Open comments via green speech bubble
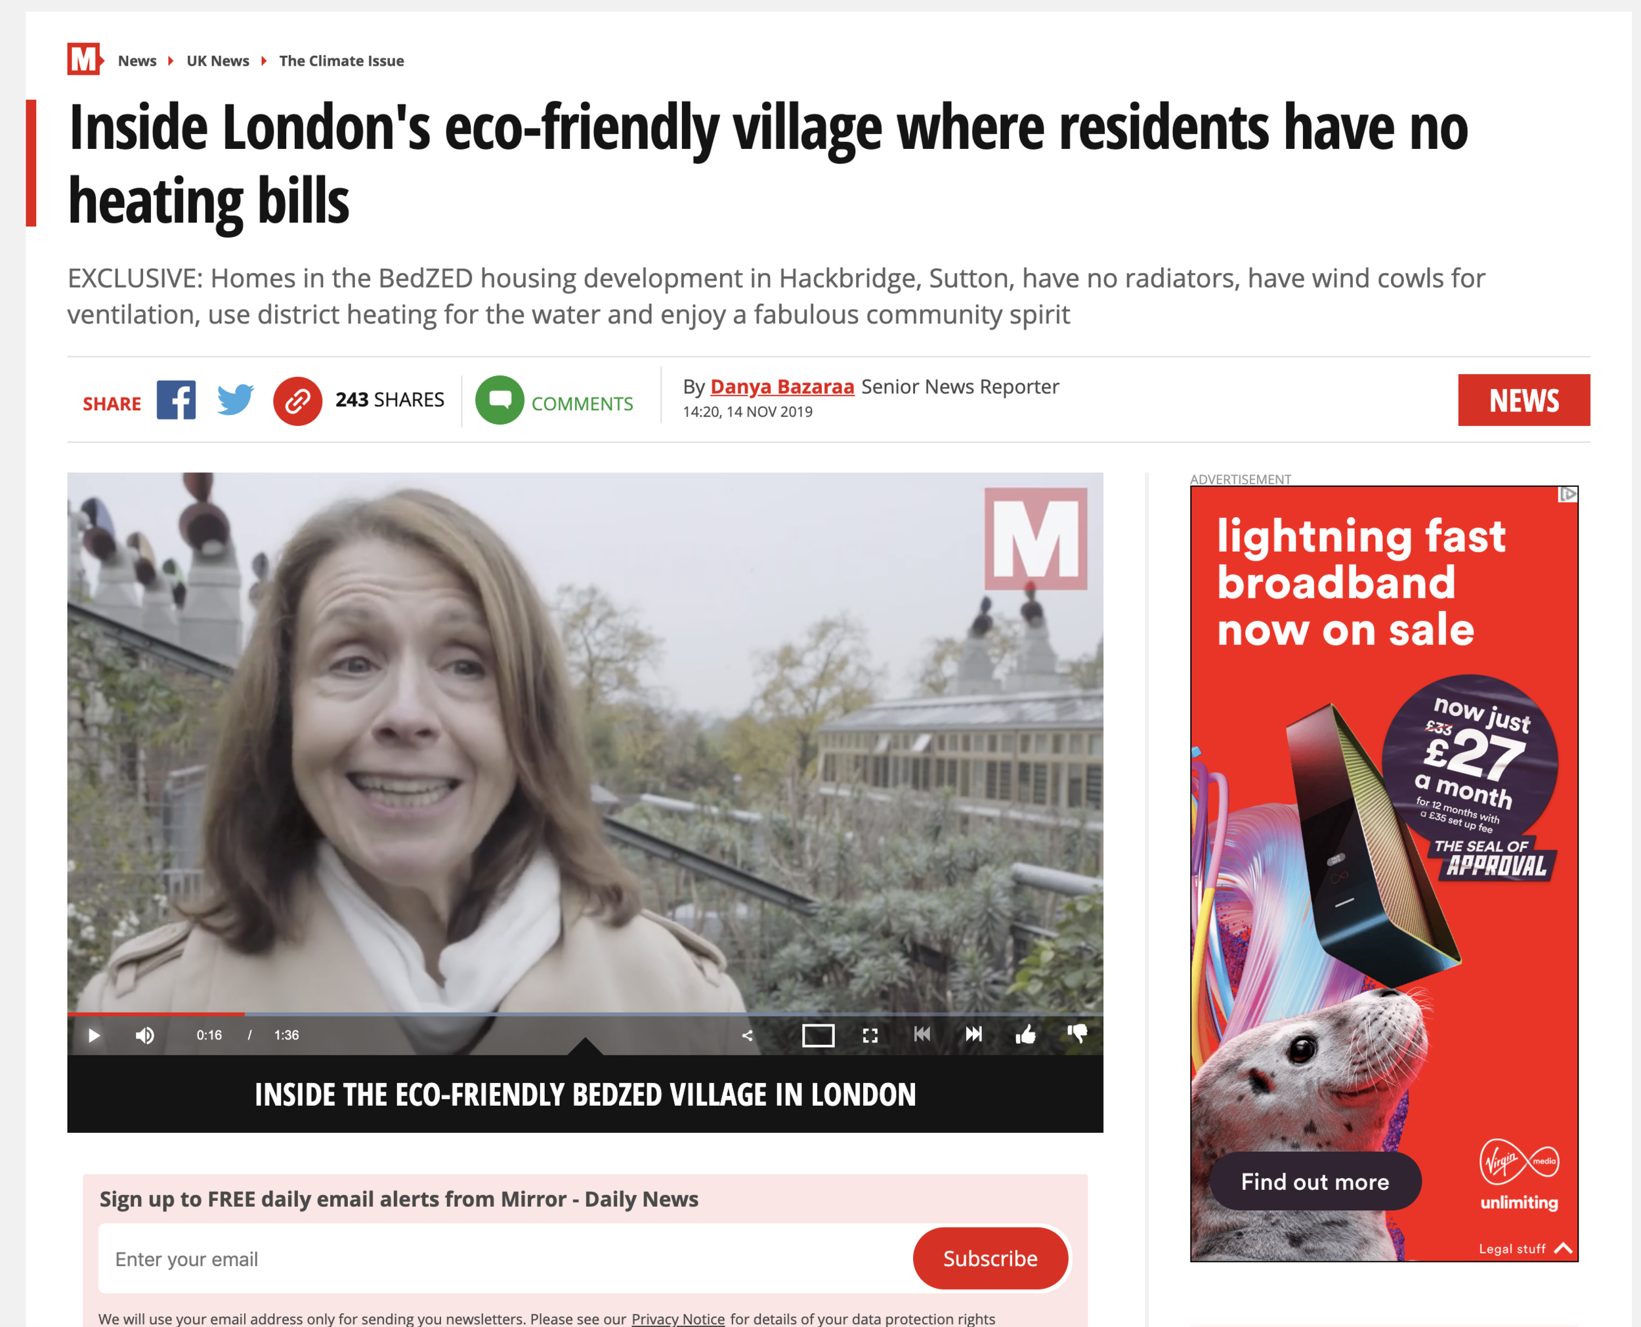Screen dimensions: 1641x1327 500,400
